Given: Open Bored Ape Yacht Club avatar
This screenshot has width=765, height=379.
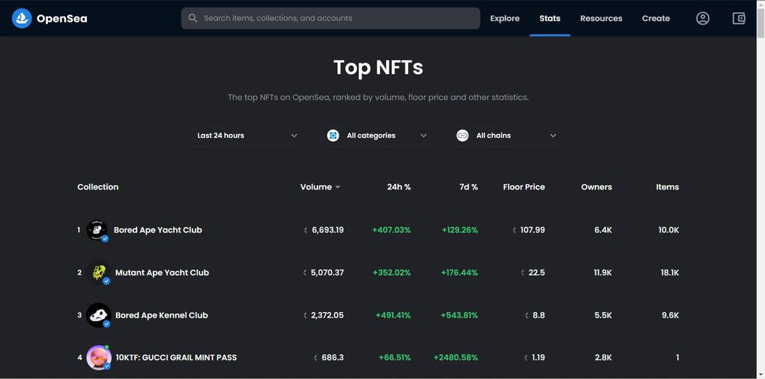Looking at the screenshot, I should coord(98,230).
